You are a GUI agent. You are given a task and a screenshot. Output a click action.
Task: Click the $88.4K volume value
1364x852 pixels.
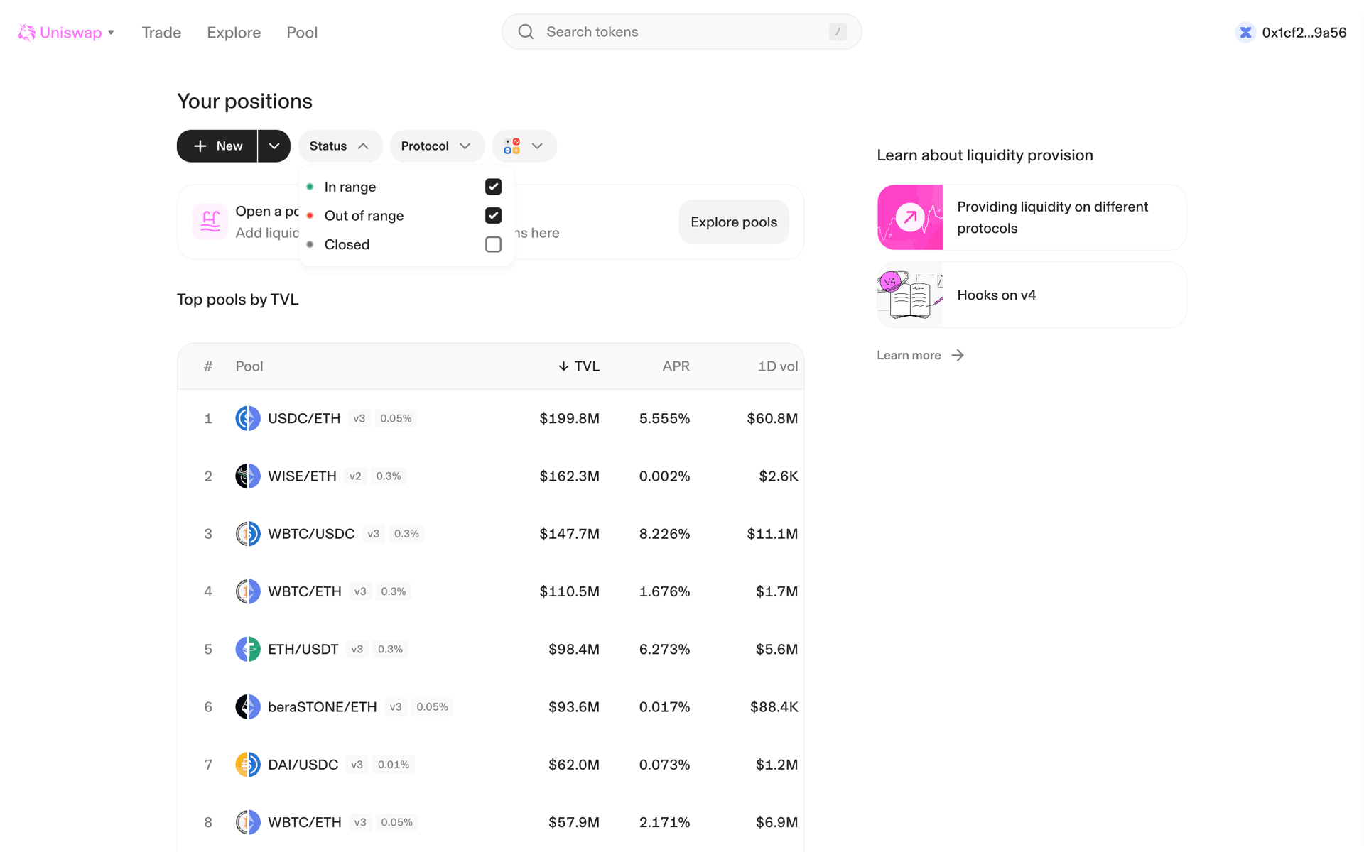(774, 706)
